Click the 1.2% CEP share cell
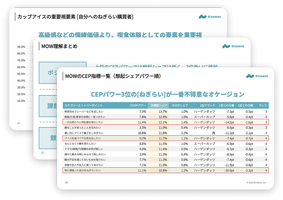Viewport: 283px width, 200px height. [184, 170]
